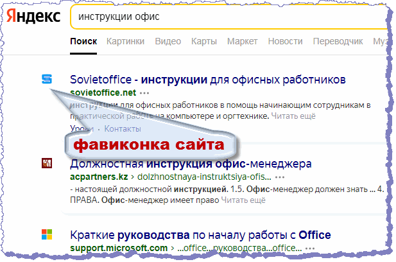Open the Маркет tab
Screen dimensions: 396x262
click(242, 42)
